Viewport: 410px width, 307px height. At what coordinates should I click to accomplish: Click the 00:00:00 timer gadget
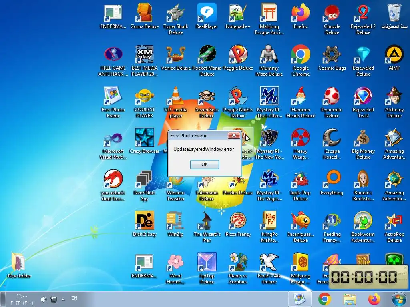pos(368,277)
